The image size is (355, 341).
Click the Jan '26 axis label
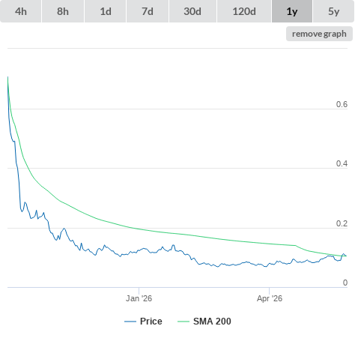click(x=139, y=298)
